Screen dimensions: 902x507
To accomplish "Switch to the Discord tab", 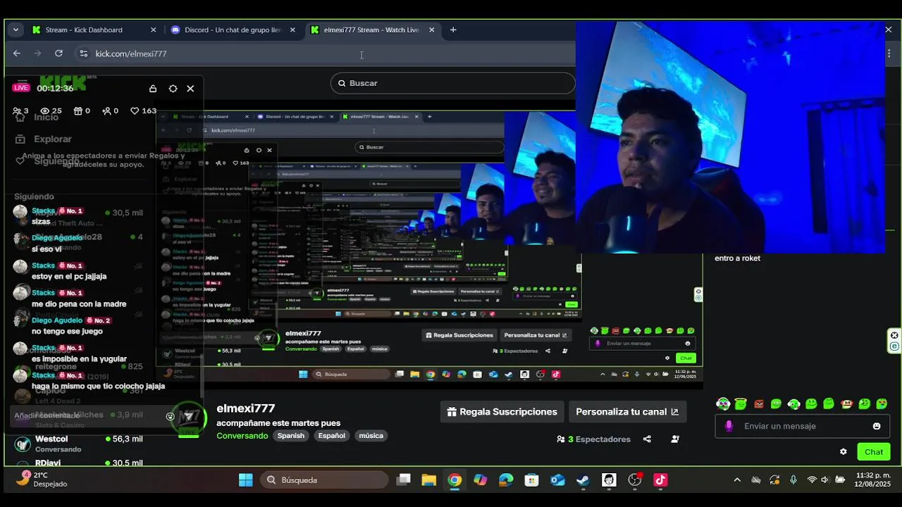I will coord(233,30).
